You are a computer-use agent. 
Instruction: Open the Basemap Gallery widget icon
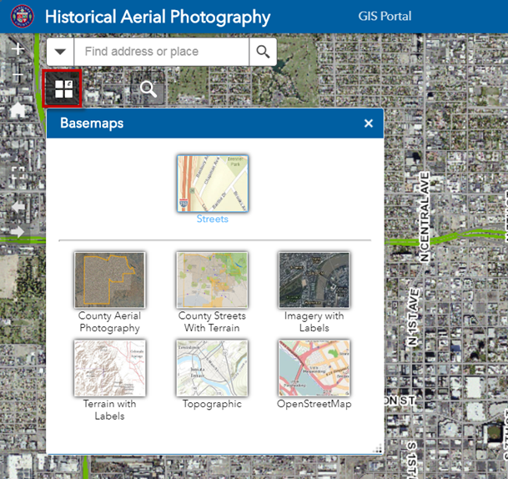pos(63,88)
